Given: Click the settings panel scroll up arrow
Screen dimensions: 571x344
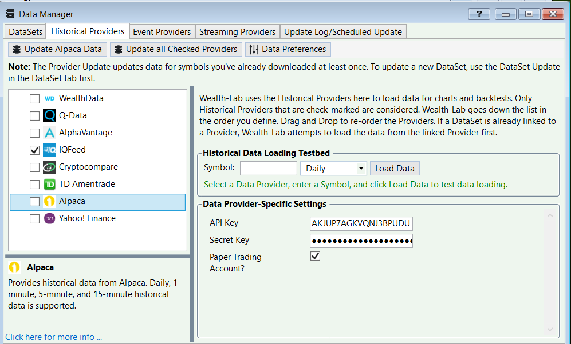Looking at the screenshot, I should (550, 216).
